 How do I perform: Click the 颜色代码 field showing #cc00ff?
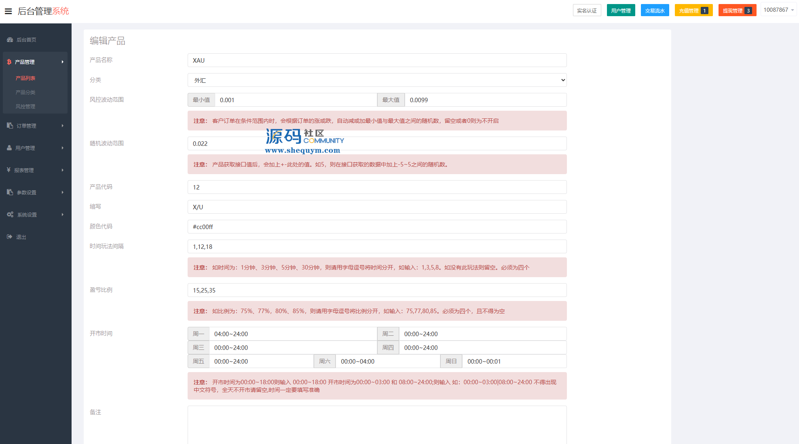point(377,227)
